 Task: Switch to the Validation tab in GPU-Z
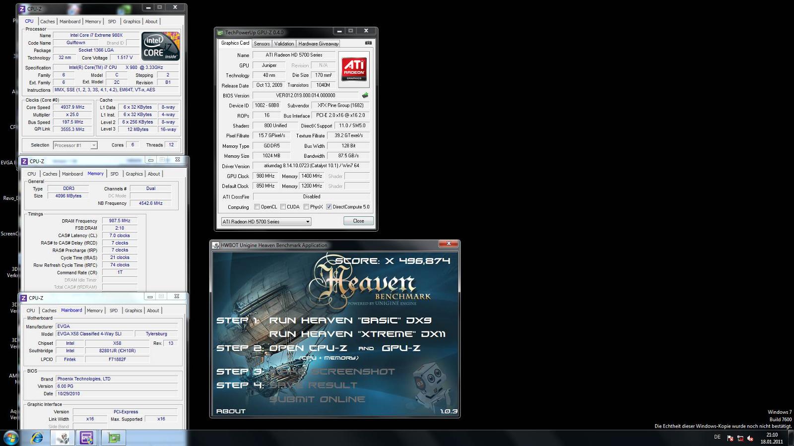point(284,44)
